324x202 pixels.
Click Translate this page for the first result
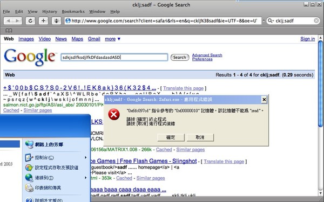click(x=183, y=88)
